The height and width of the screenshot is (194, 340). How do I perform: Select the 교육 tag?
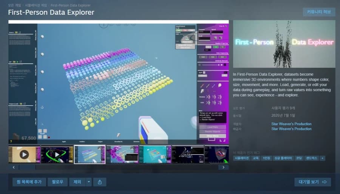tap(256, 158)
